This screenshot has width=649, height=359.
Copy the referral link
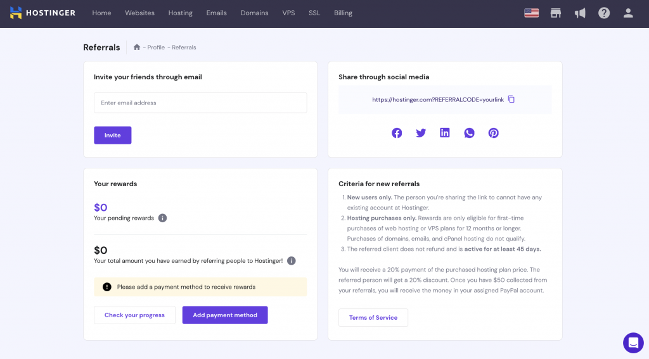click(511, 99)
